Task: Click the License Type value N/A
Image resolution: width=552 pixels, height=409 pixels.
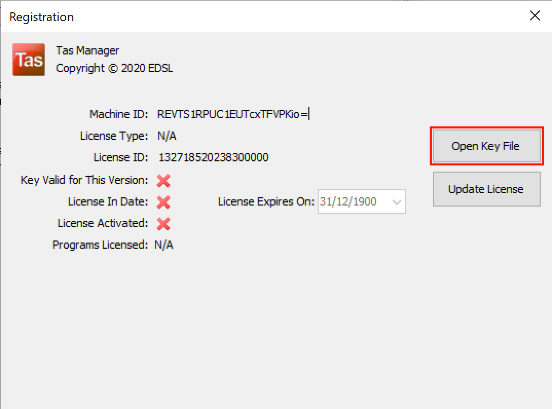Action: pyautogui.click(x=167, y=136)
